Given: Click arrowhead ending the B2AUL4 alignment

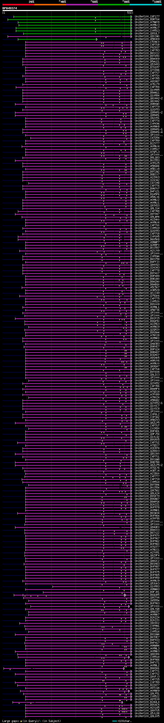Looking at the screenshot, I should click(x=122, y=702).
